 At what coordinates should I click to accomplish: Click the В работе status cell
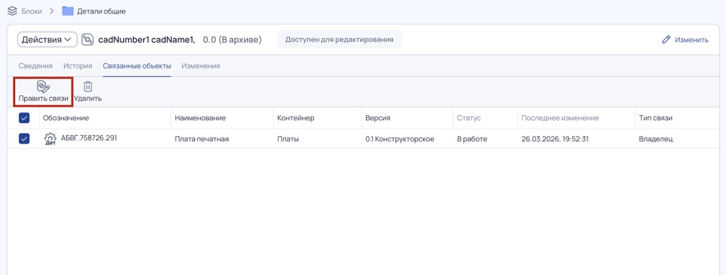pos(471,139)
